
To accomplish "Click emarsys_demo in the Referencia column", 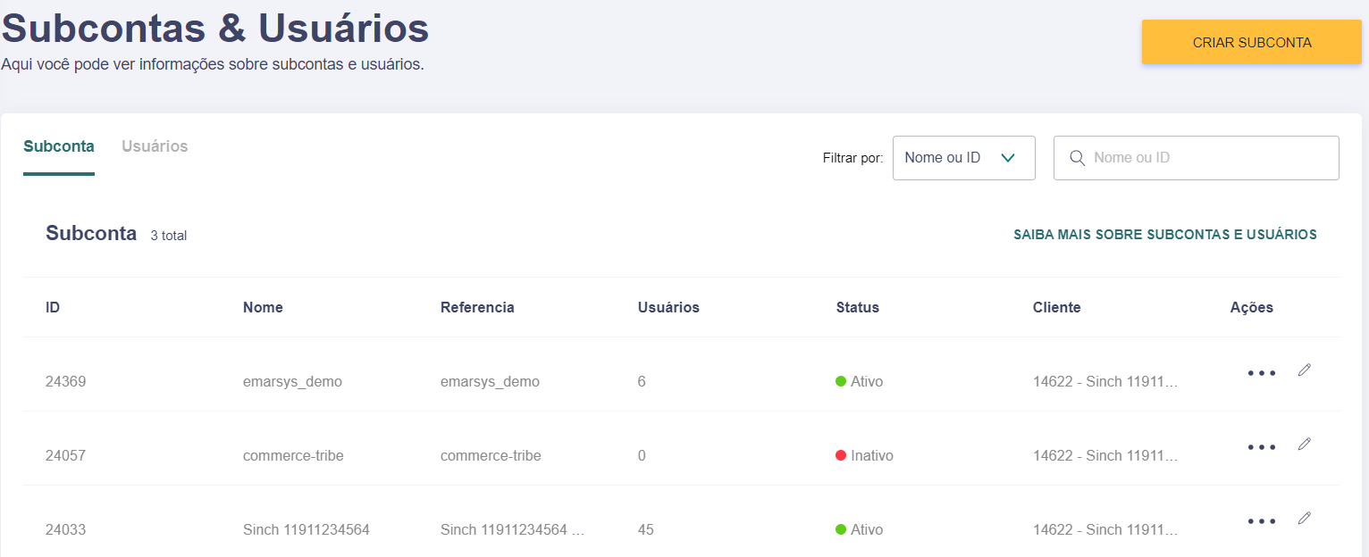I will [490, 381].
